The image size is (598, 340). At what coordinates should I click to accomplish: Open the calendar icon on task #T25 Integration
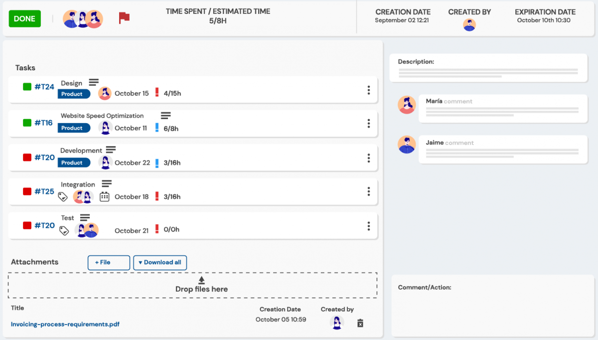(103, 196)
